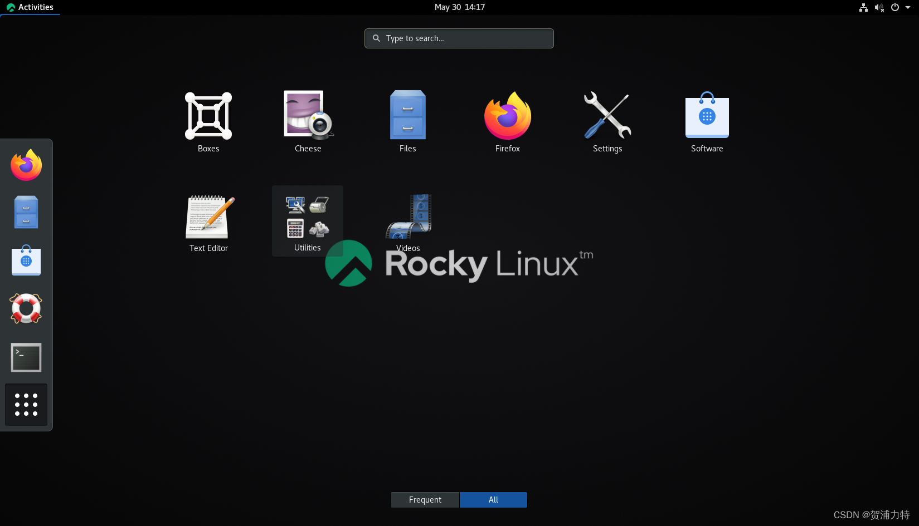
Task: Open the Boxes application
Action: point(208,122)
